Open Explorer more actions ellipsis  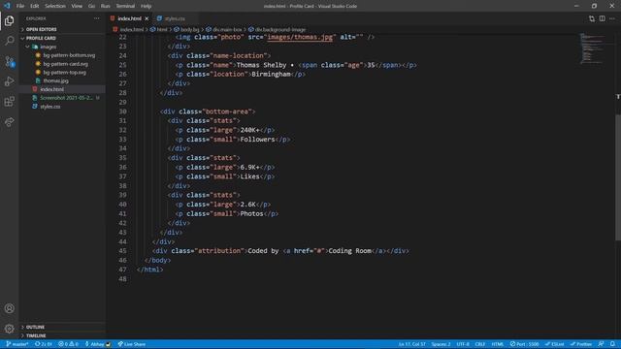(x=97, y=18)
